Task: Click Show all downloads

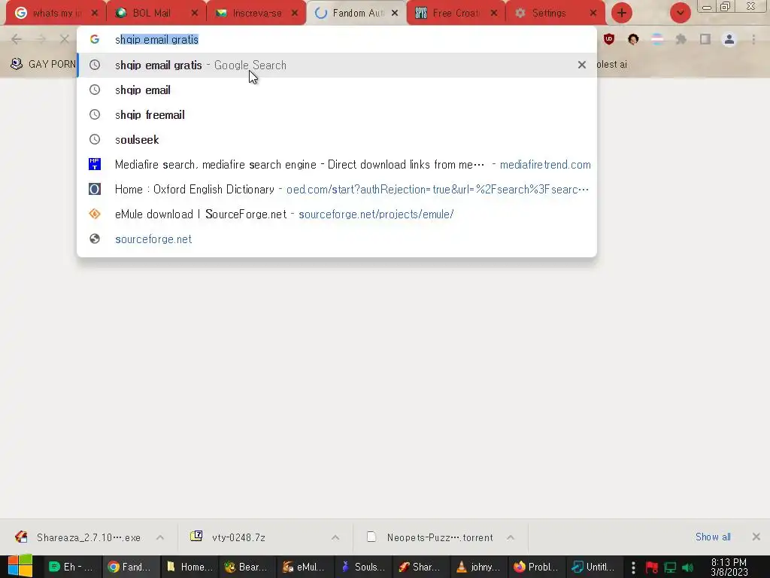Action: (713, 537)
